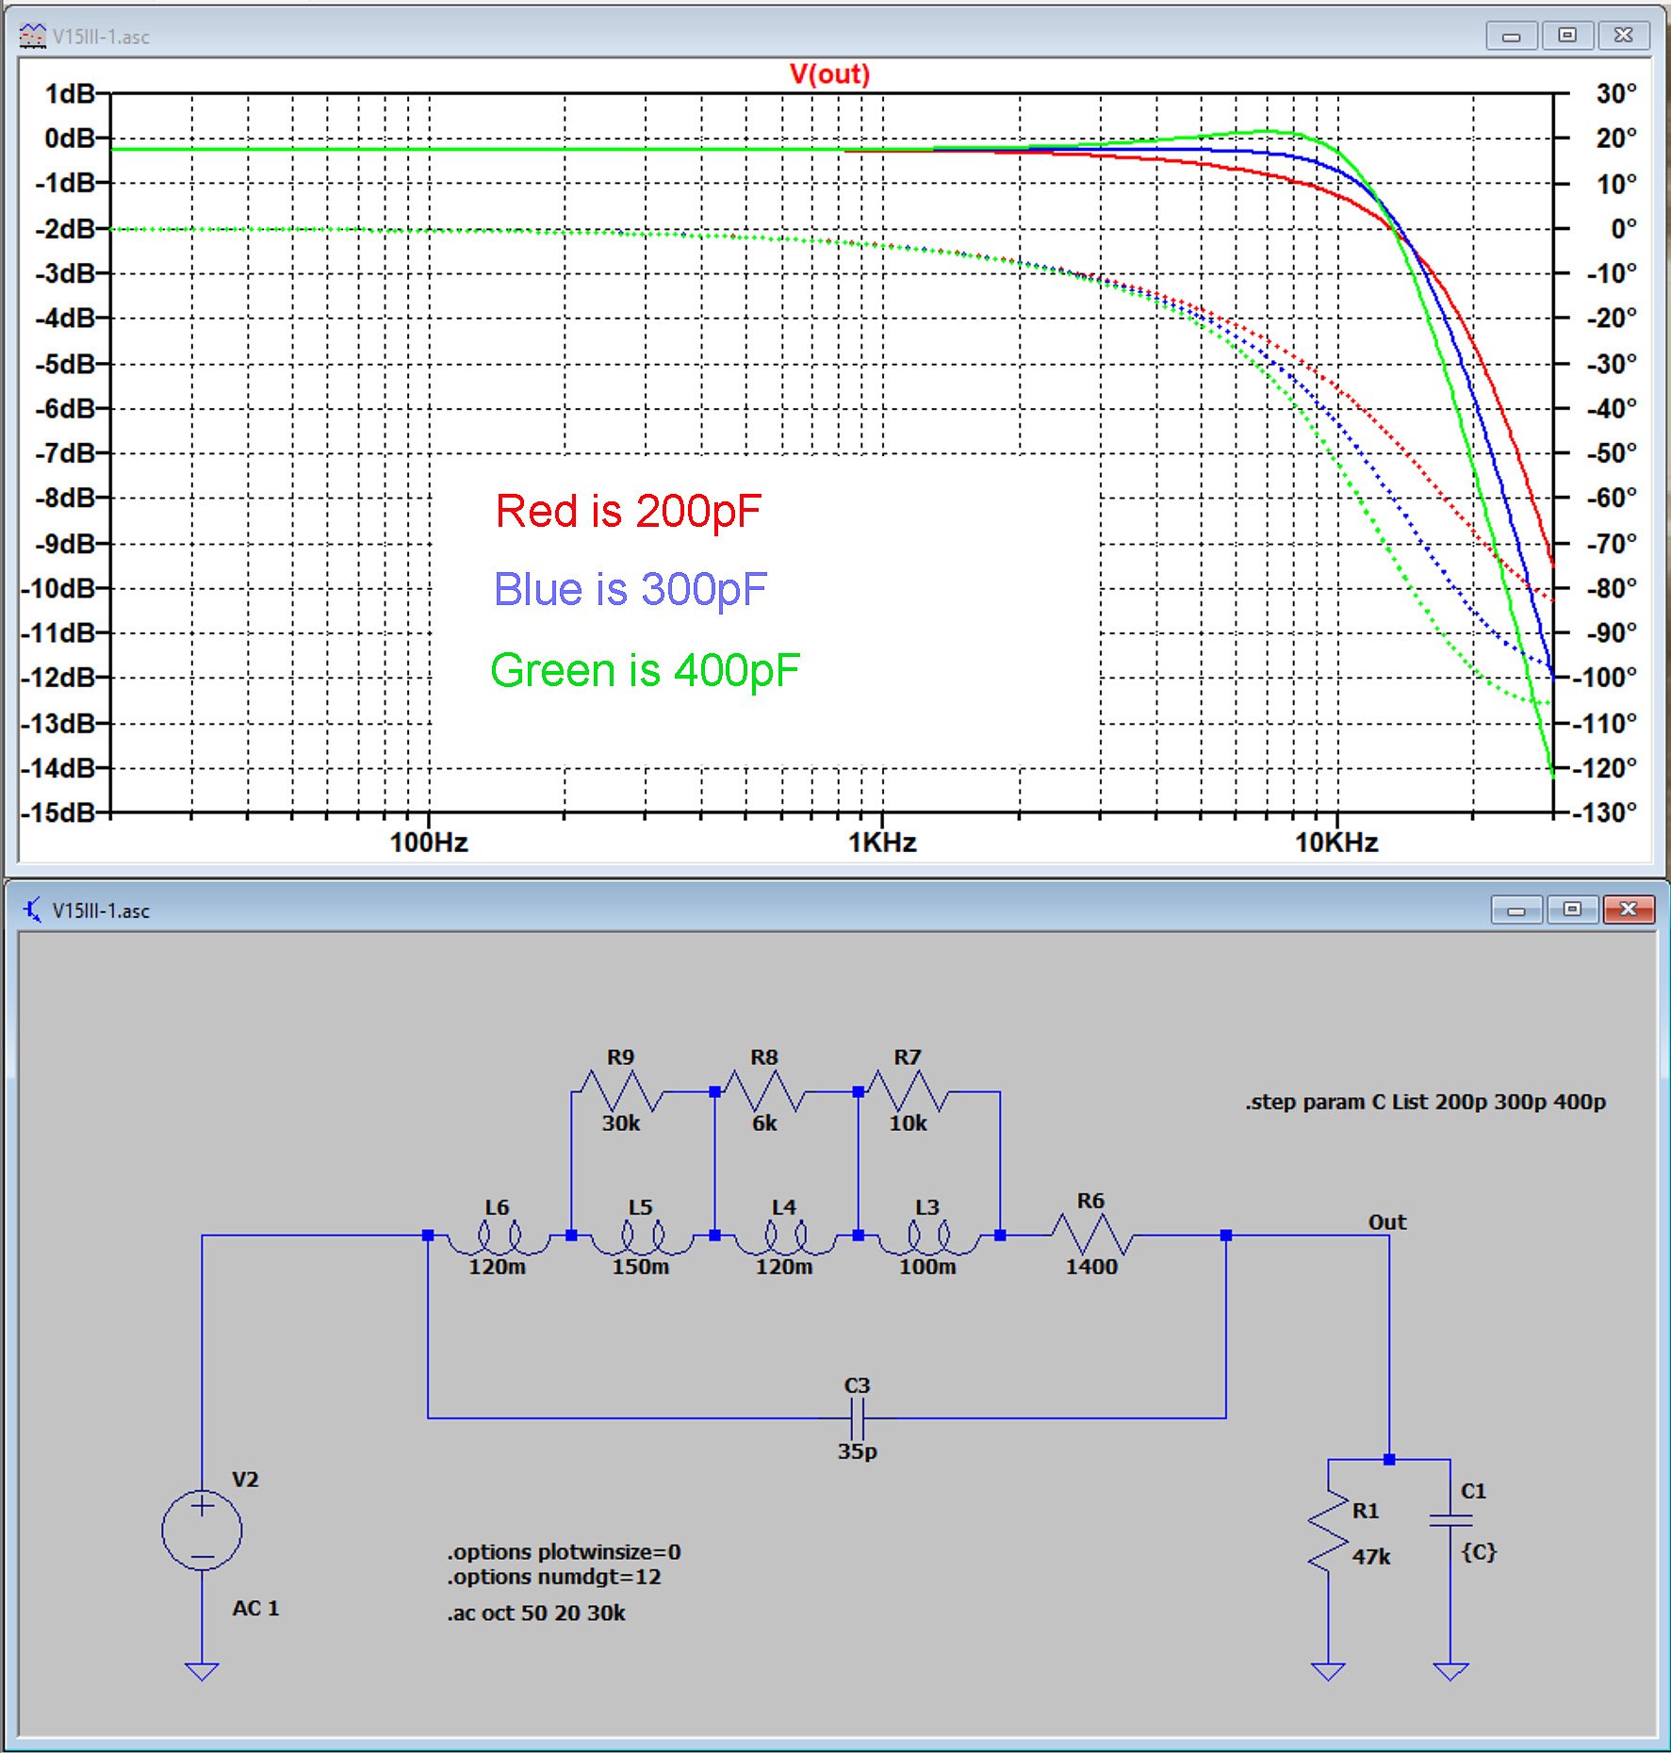Click the {C} capacitor value
Screen dimensions: 1671x1753
pos(1479,1551)
